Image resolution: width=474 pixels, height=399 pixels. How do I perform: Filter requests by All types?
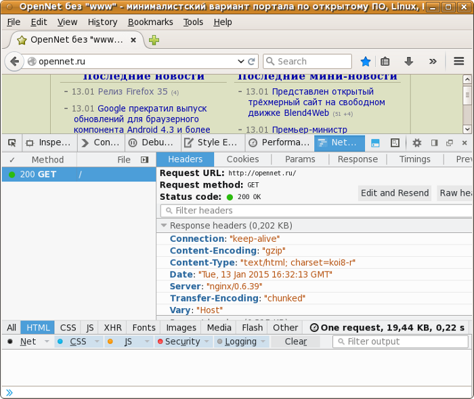click(x=12, y=328)
